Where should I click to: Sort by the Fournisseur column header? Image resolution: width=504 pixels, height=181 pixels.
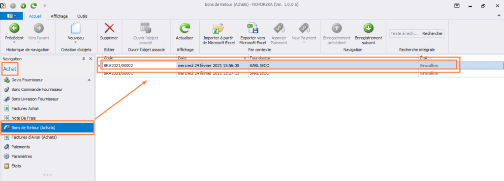[x=333, y=58]
